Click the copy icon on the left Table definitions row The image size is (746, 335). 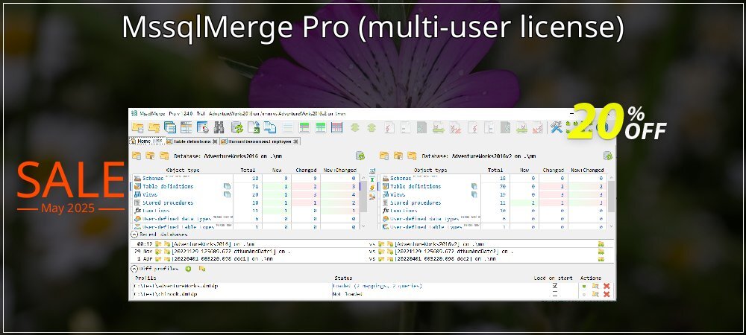pyautogui.click(x=227, y=186)
